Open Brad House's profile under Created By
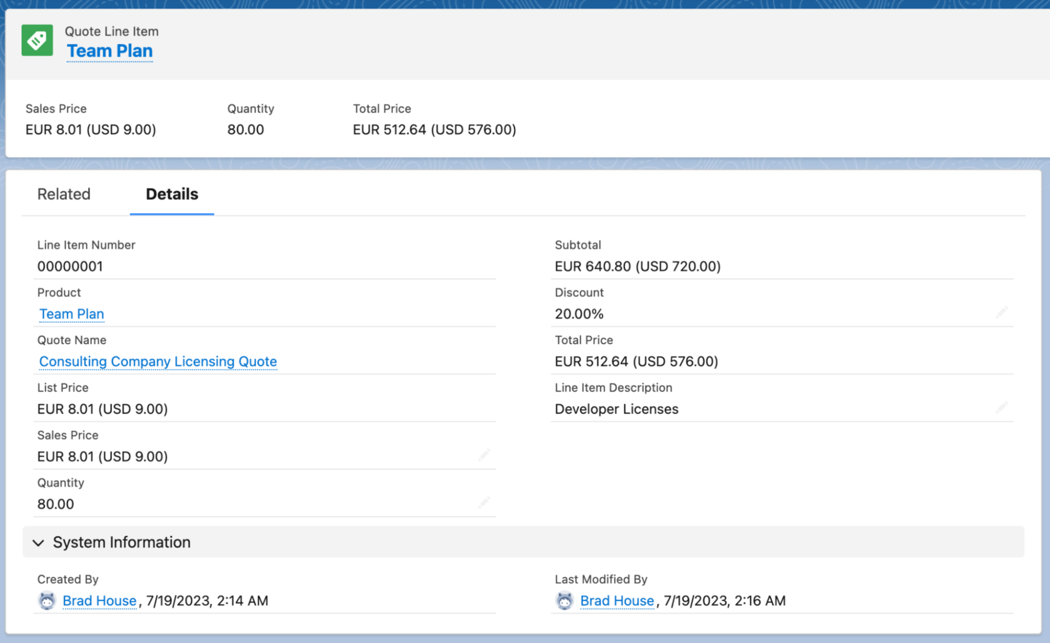Screen dimensions: 1050x643 (99, 600)
